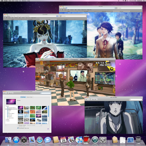Expand the iPhoto disclosure triangle
The image size is (146, 146).
(6, 119)
